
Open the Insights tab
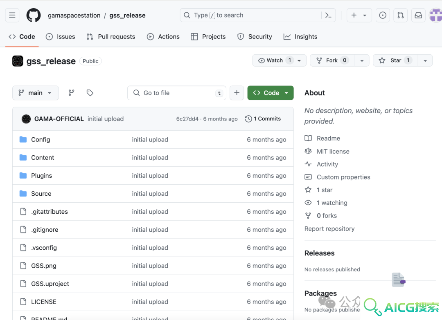click(x=300, y=37)
